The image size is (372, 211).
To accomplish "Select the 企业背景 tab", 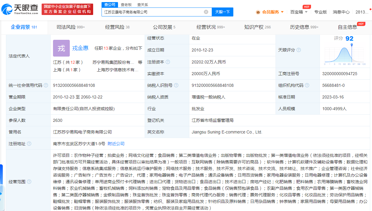I will [24, 27].
